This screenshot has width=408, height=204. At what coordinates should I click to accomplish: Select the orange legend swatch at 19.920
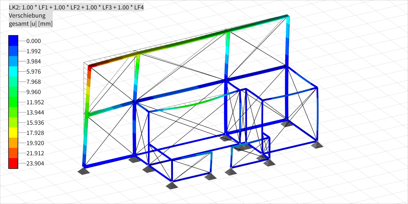coord(13,143)
